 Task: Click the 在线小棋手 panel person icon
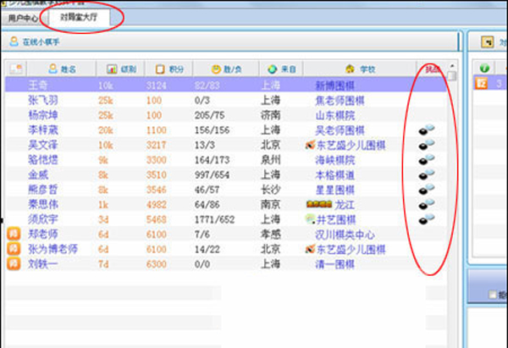[x=14, y=41]
